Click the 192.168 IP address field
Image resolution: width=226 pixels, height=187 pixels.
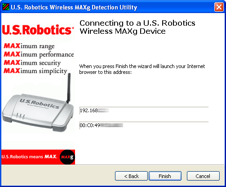point(144,111)
